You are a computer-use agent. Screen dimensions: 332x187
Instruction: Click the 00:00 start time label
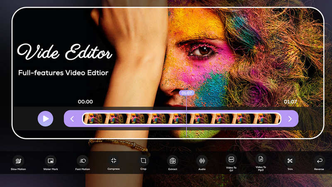click(85, 102)
